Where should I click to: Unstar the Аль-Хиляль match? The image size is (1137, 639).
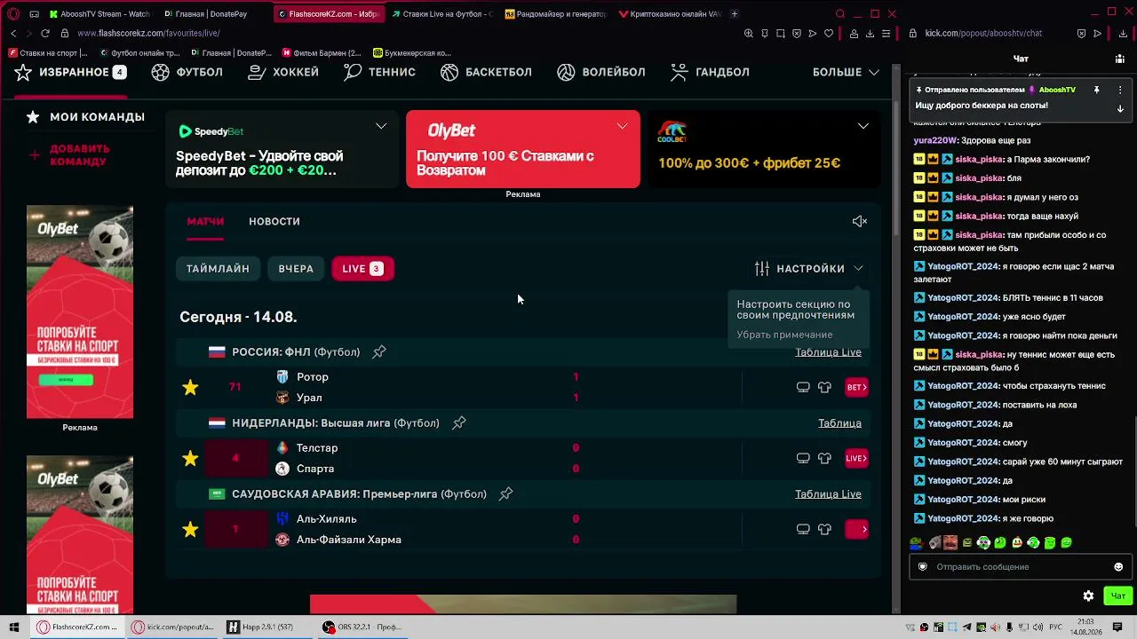coord(190,529)
